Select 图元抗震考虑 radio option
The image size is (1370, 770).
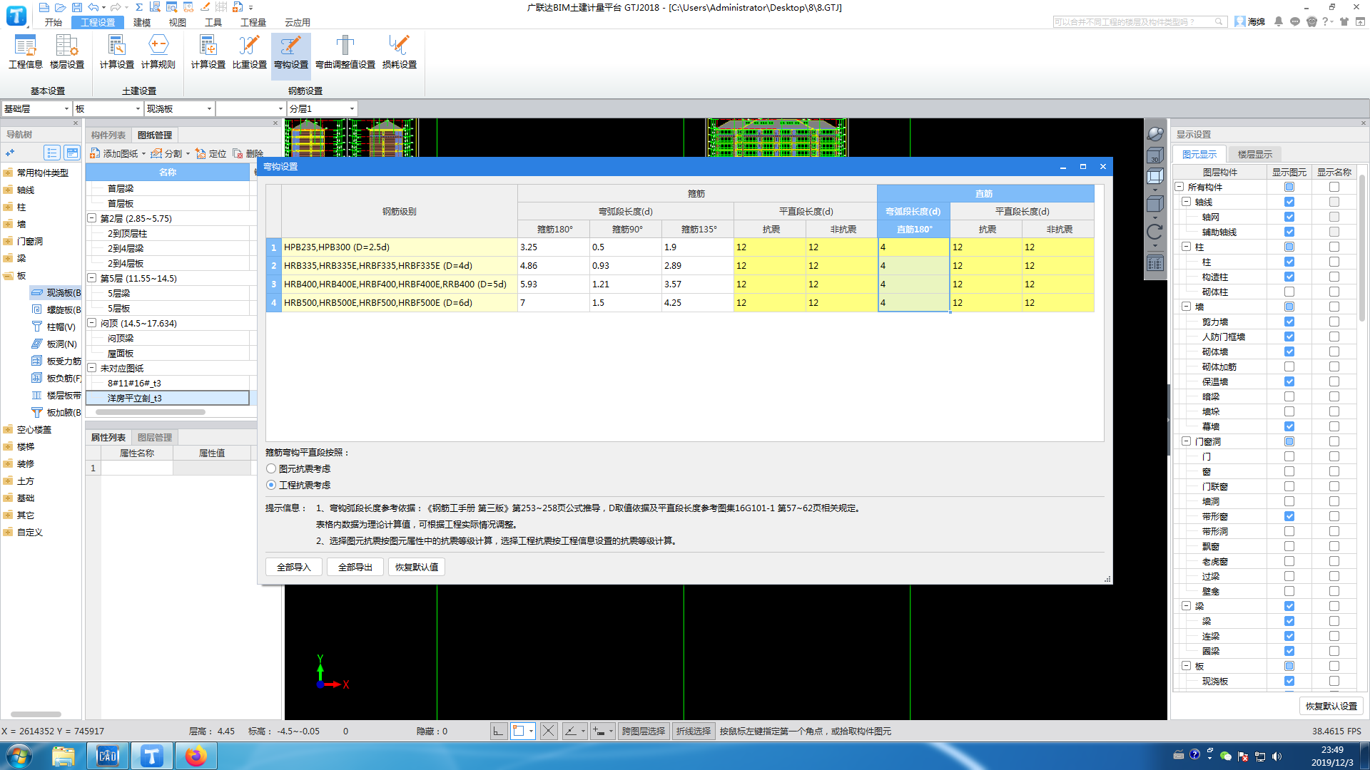(x=298, y=468)
